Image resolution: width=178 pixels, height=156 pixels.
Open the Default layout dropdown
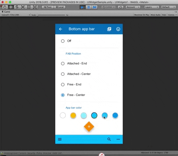[x=168, y=7]
